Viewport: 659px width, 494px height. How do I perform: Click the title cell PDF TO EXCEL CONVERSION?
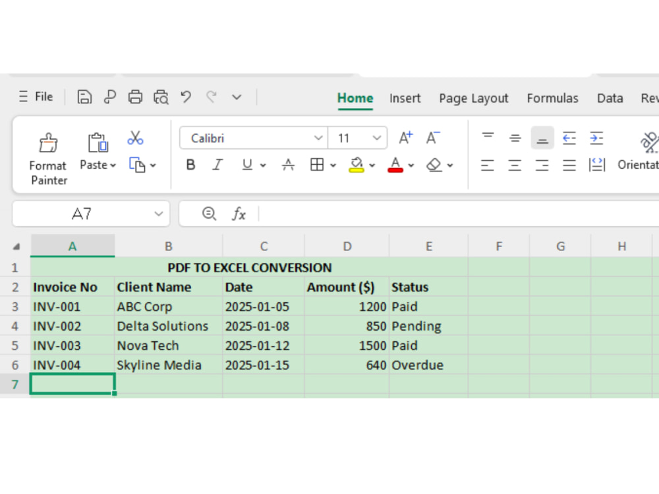[249, 267]
